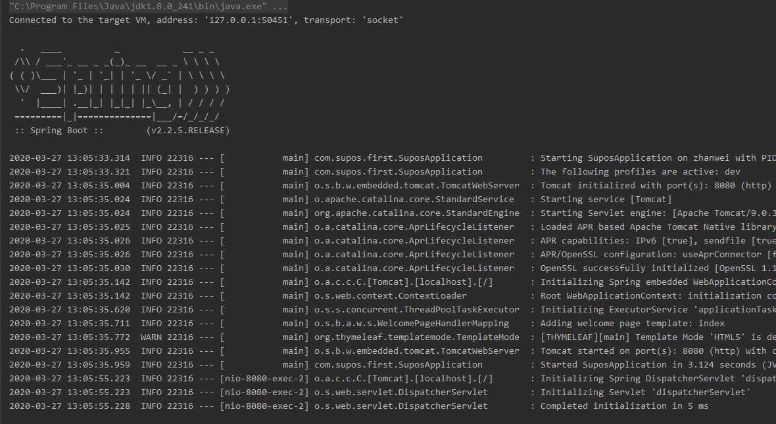The image size is (776, 424).
Task: Click the 'Completed initialization in 5 ms' message
Action: [x=625, y=406]
